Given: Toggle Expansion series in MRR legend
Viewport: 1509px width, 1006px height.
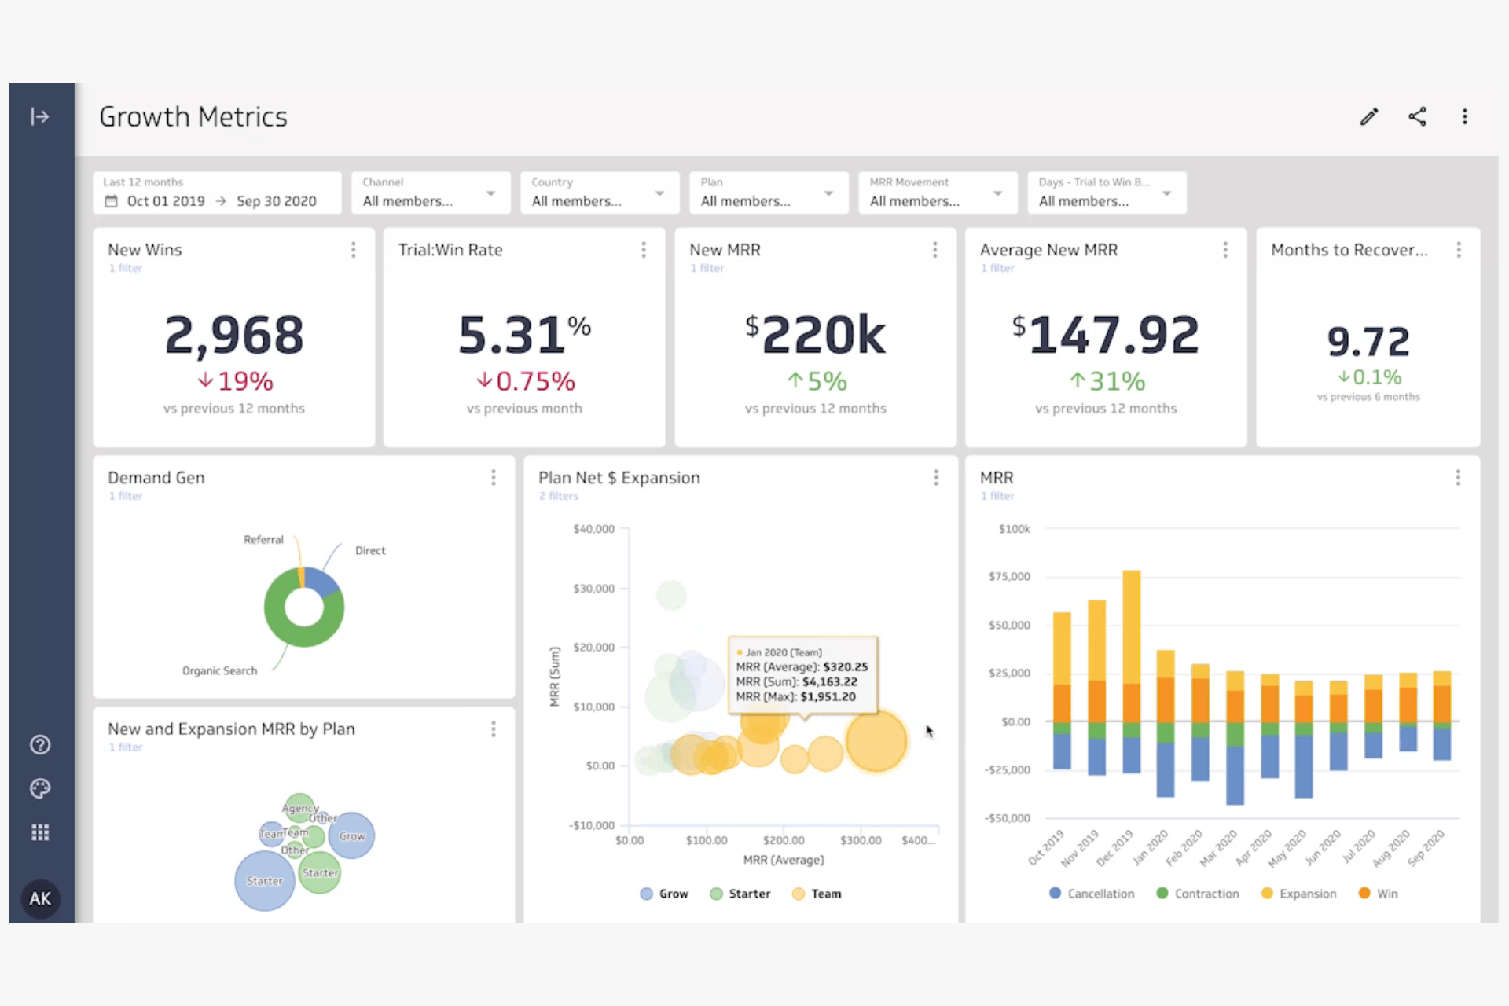Looking at the screenshot, I should (1298, 894).
